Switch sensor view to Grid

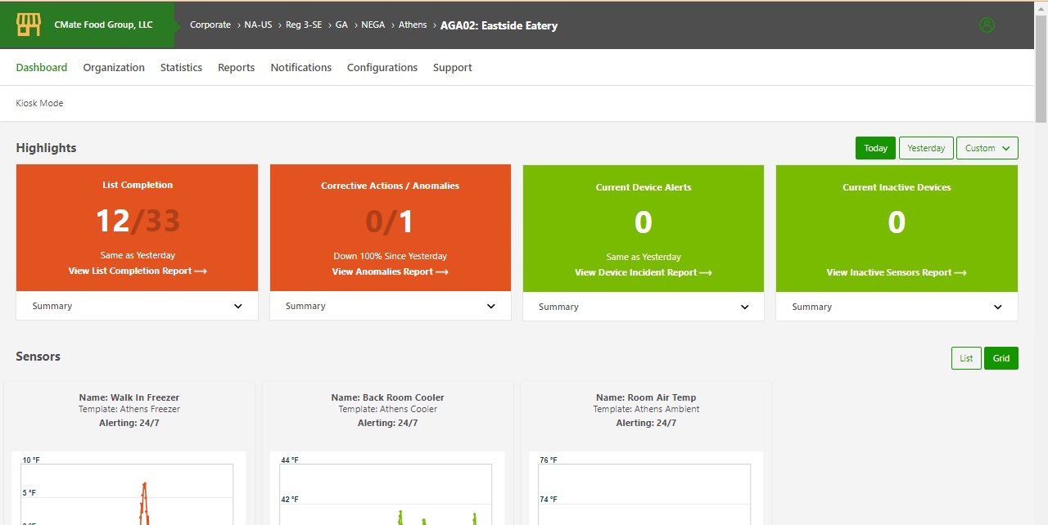coord(1001,358)
